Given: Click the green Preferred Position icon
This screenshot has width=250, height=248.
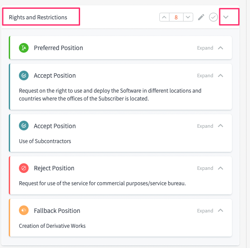Looking at the screenshot, I should (x=24, y=48).
